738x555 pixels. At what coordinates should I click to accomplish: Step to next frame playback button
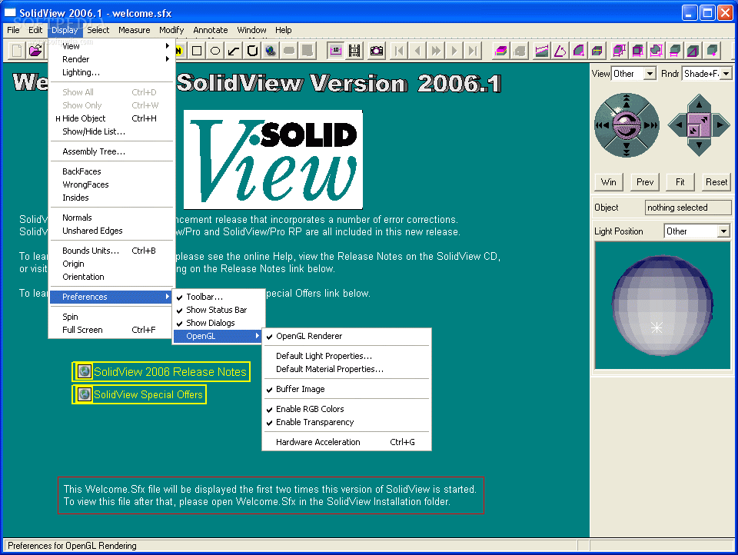(454, 51)
